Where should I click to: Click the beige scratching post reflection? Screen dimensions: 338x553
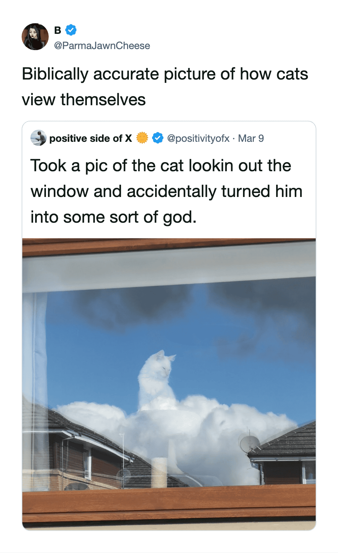pos(159,472)
